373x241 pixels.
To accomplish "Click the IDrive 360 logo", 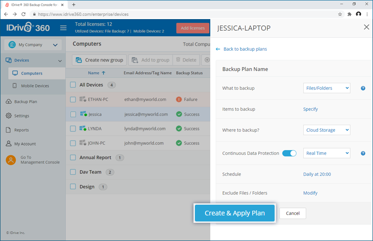I will pyautogui.click(x=28, y=27).
